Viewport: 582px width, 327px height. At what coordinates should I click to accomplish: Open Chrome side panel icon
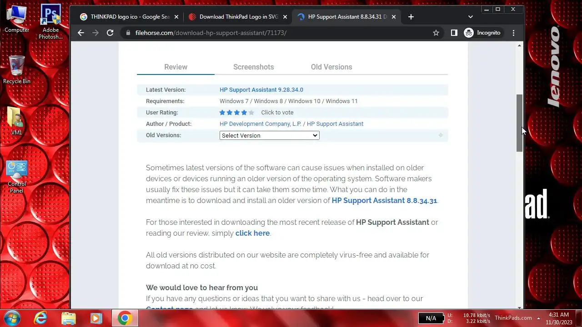coord(454,33)
